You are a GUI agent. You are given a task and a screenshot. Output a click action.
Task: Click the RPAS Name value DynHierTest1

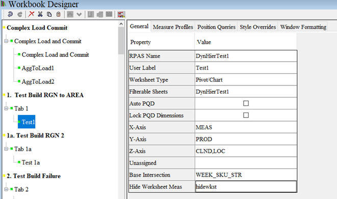[x=246, y=56]
